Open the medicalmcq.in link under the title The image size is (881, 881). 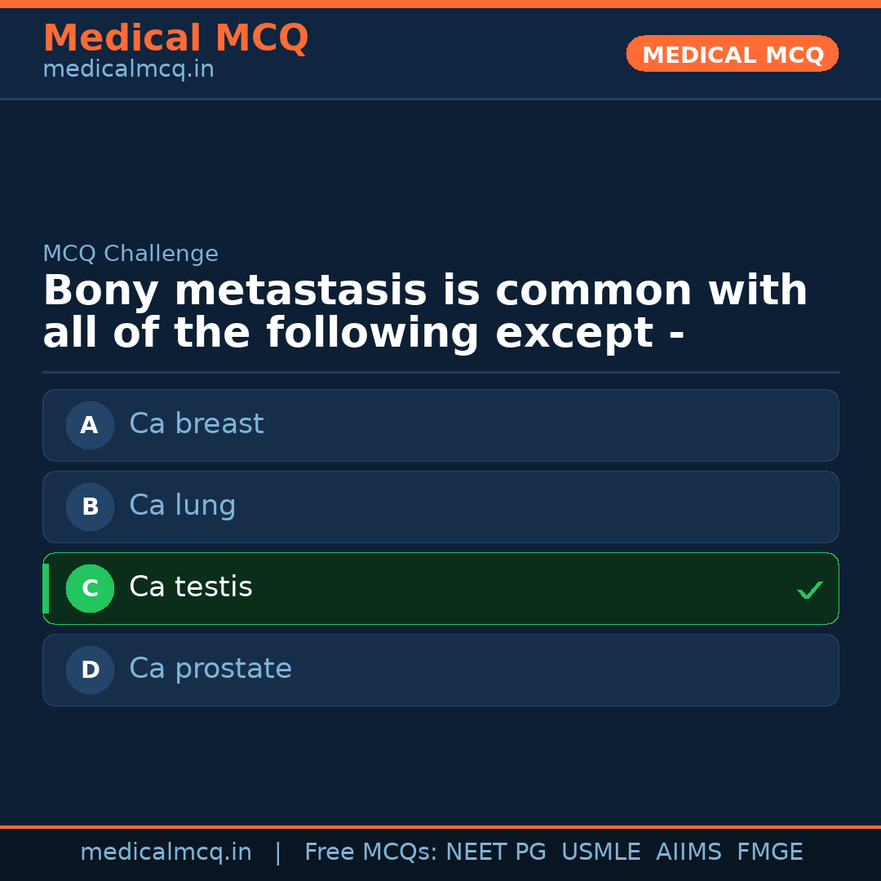click(128, 69)
